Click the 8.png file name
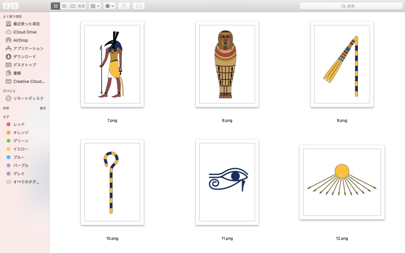 coord(227,120)
